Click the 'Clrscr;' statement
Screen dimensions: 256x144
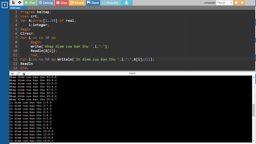point(27,33)
